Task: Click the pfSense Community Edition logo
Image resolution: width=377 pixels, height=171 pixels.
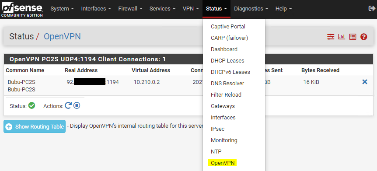Action: (22, 10)
